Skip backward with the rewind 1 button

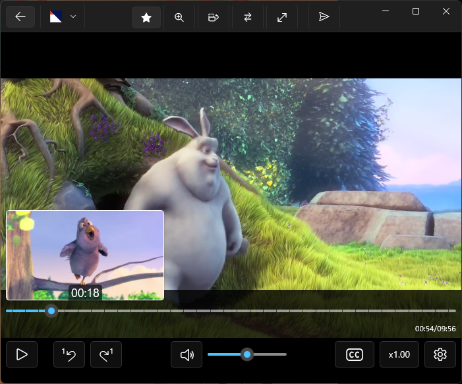tap(69, 354)
